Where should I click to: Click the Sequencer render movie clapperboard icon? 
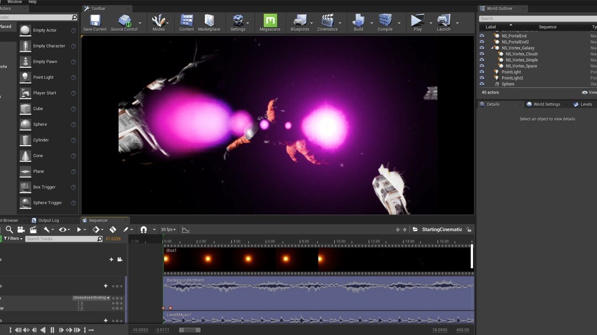click(x=33, y=230)
